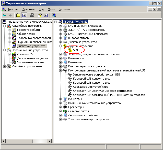Click the Forward arrow toolbar icon
Screen dimensions: 163x150
pyautogui.click(x=10, y=16)
